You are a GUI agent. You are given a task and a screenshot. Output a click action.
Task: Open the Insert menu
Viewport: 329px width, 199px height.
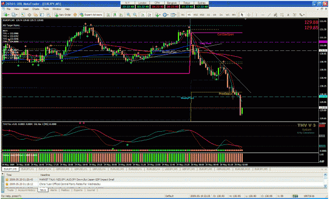click(x=26, y=9)
